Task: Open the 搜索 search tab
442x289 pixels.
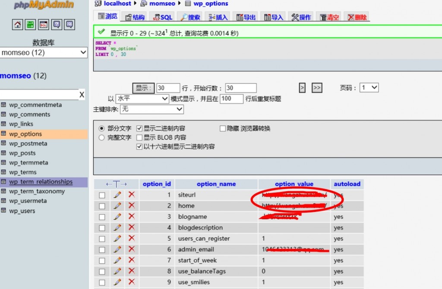Action: coord(190,17)
